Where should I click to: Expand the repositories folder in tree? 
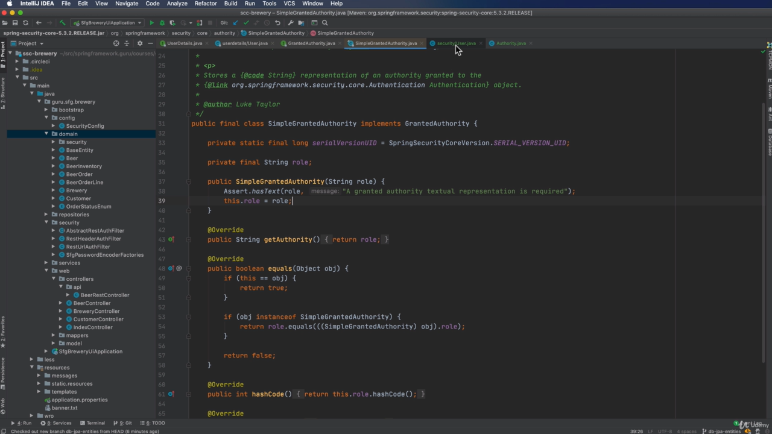[x=46, y=215]
